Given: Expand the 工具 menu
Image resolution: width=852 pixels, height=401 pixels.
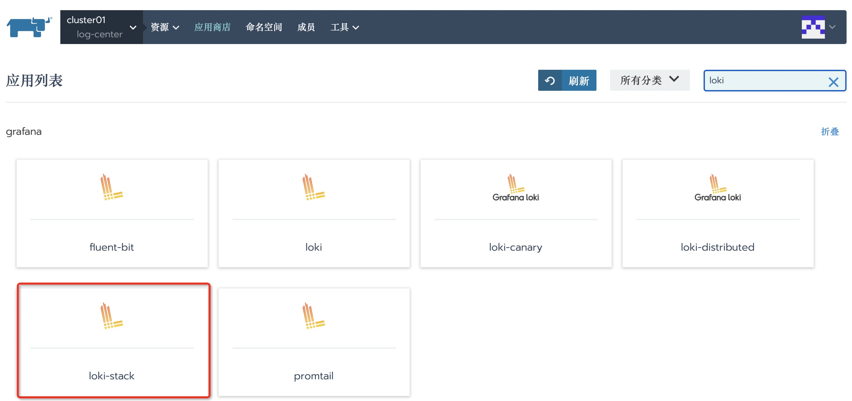Looking at the screenshot, I should (345, 27).
